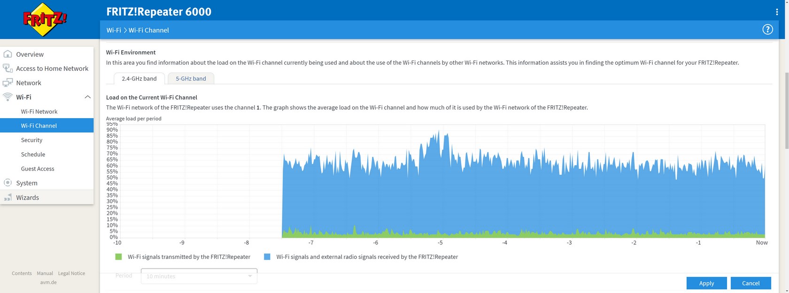
Task: Click the Wi-Fi breadcrumb link
Action: point(114,30)
